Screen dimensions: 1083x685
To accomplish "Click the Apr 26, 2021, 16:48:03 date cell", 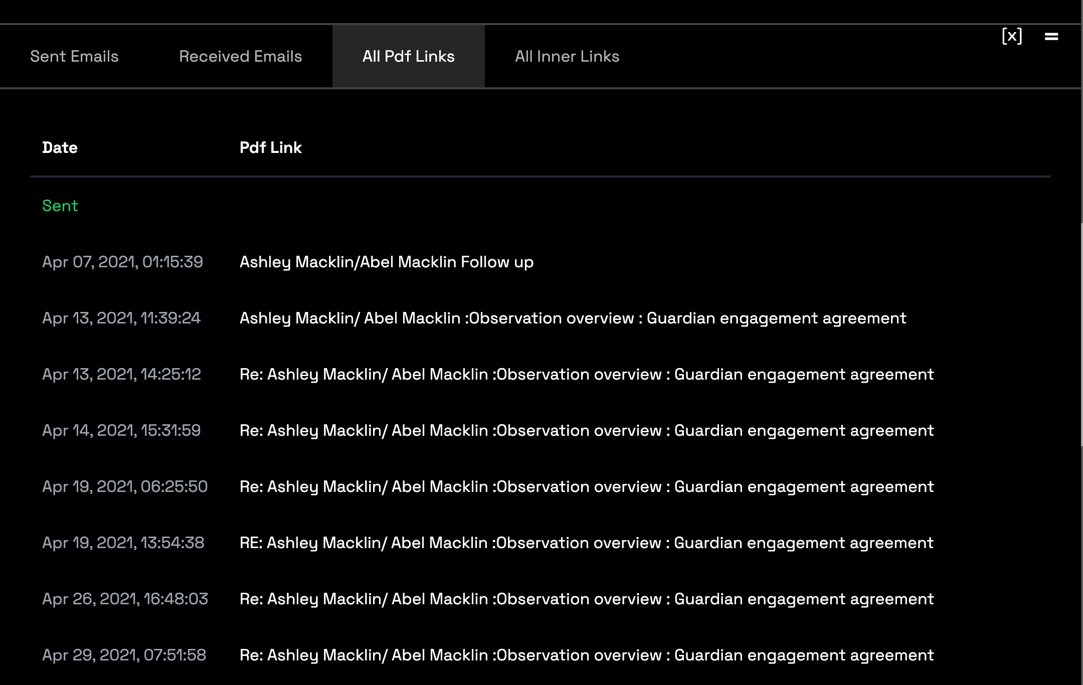I will tap(125, 599).
